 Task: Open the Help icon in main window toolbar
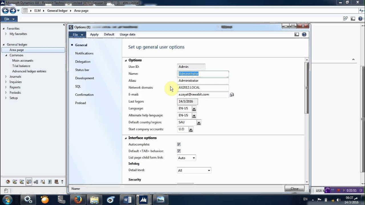click(360, 19)
